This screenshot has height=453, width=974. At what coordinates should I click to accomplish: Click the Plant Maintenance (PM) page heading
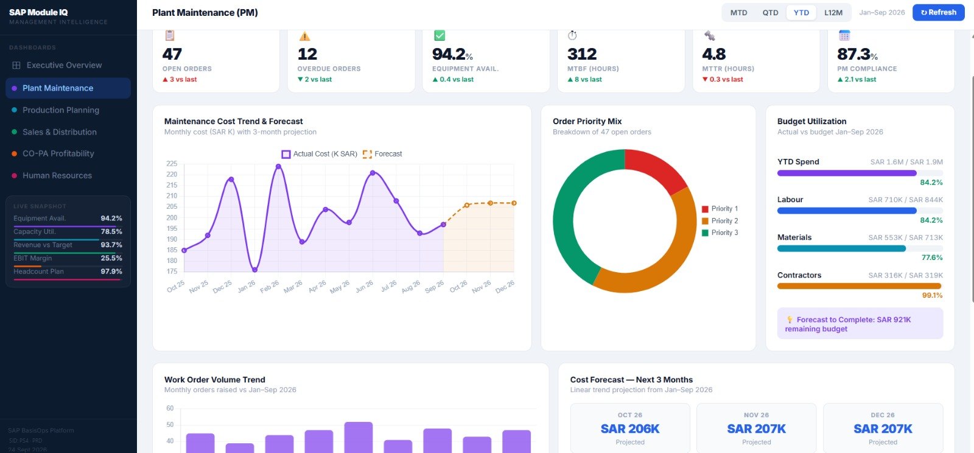tap(205, 13)
